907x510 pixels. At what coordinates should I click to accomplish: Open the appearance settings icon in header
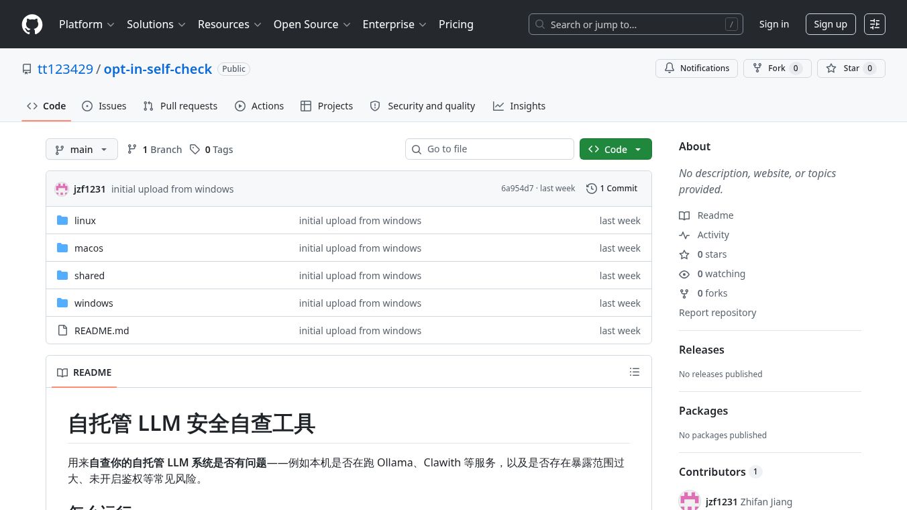coord(875,24)
